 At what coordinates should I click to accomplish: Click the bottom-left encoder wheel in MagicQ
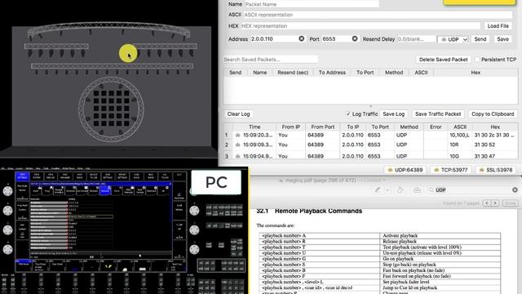click(x=7, y=250)
